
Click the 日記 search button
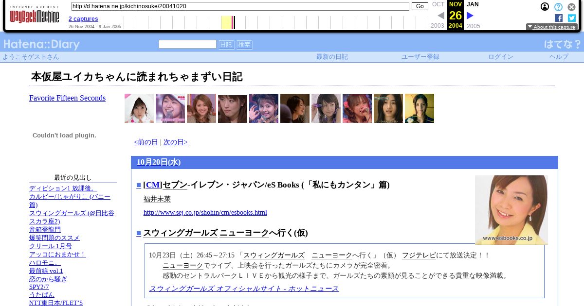[226, 45]
